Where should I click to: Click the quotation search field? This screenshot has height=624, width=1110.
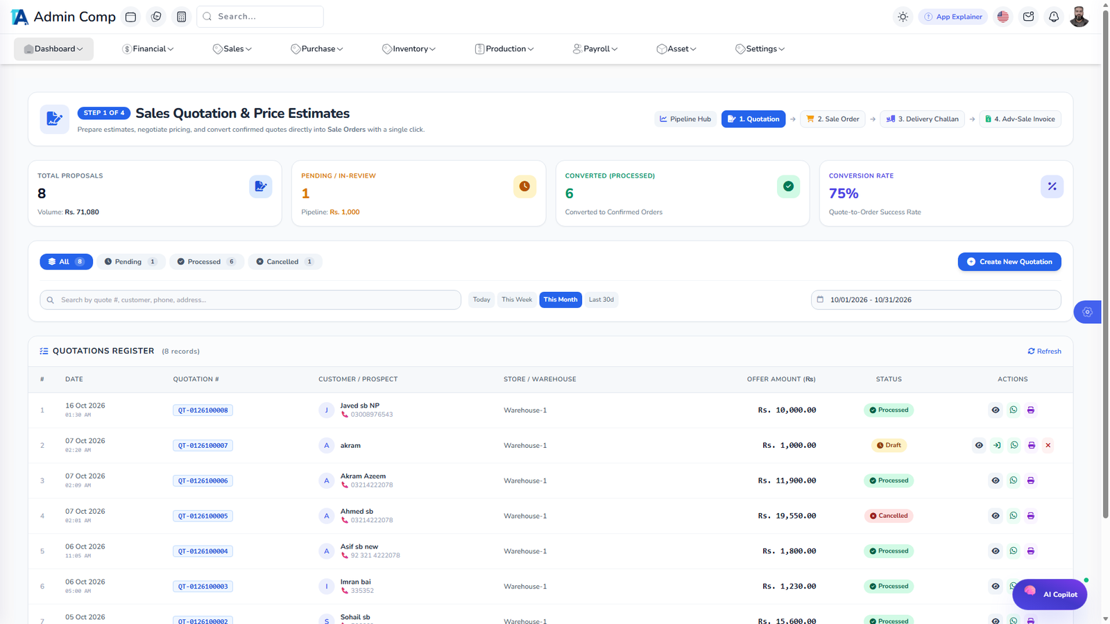point(250,300)
